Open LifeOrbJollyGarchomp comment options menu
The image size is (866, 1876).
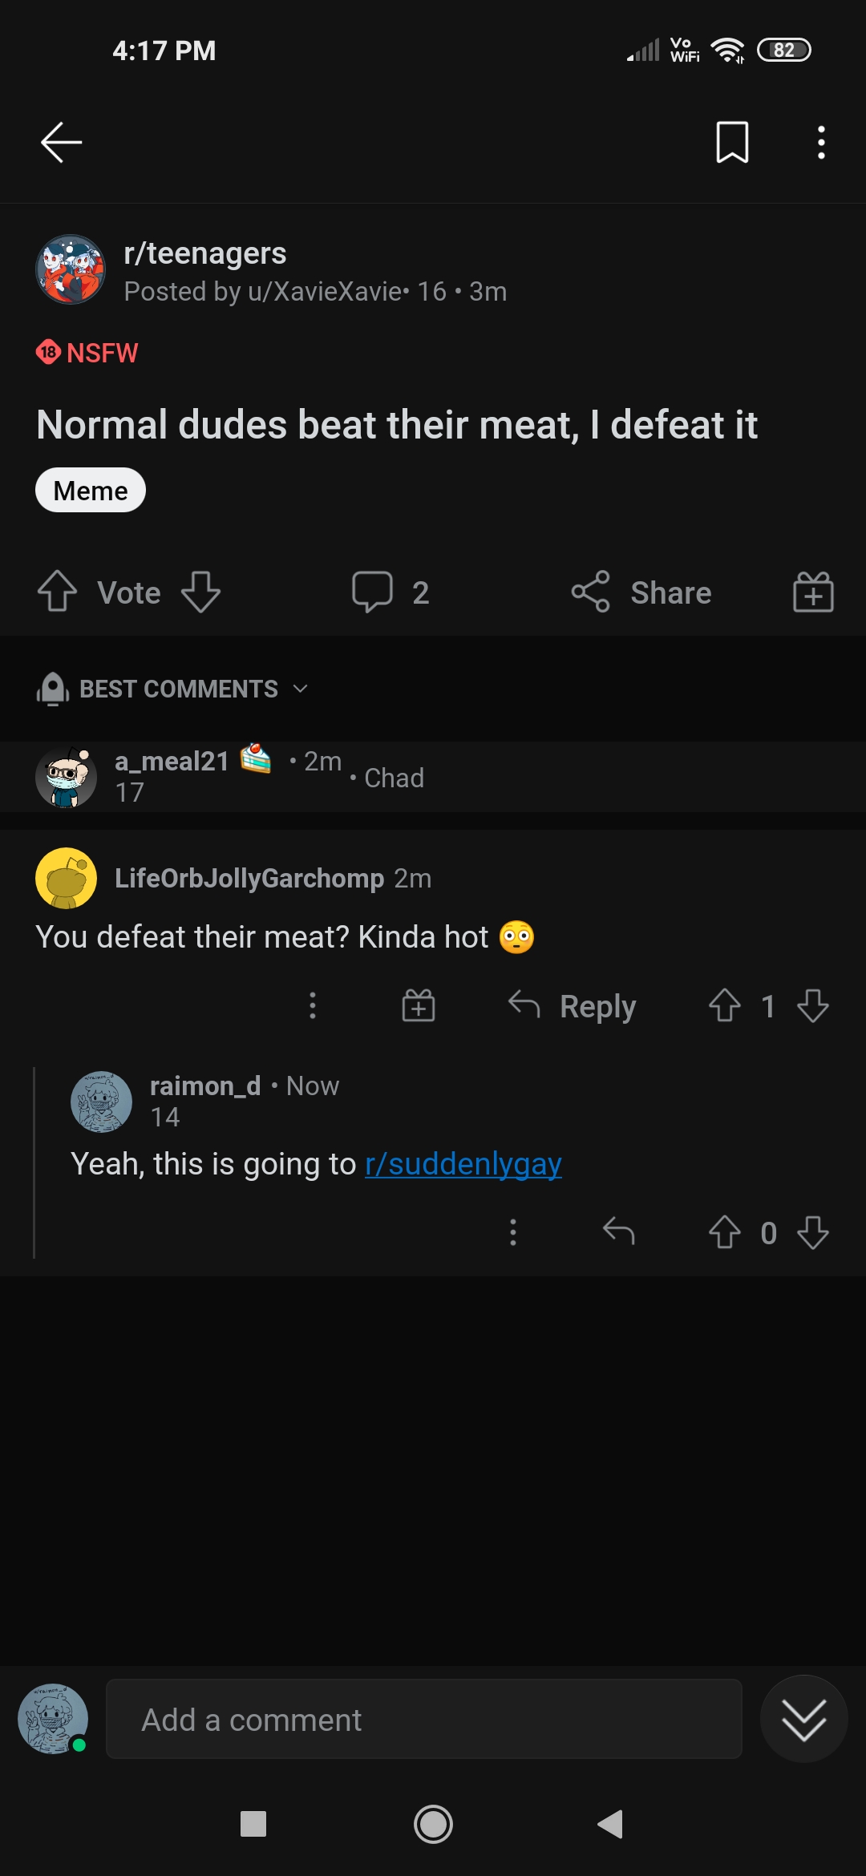(313, 1005)
